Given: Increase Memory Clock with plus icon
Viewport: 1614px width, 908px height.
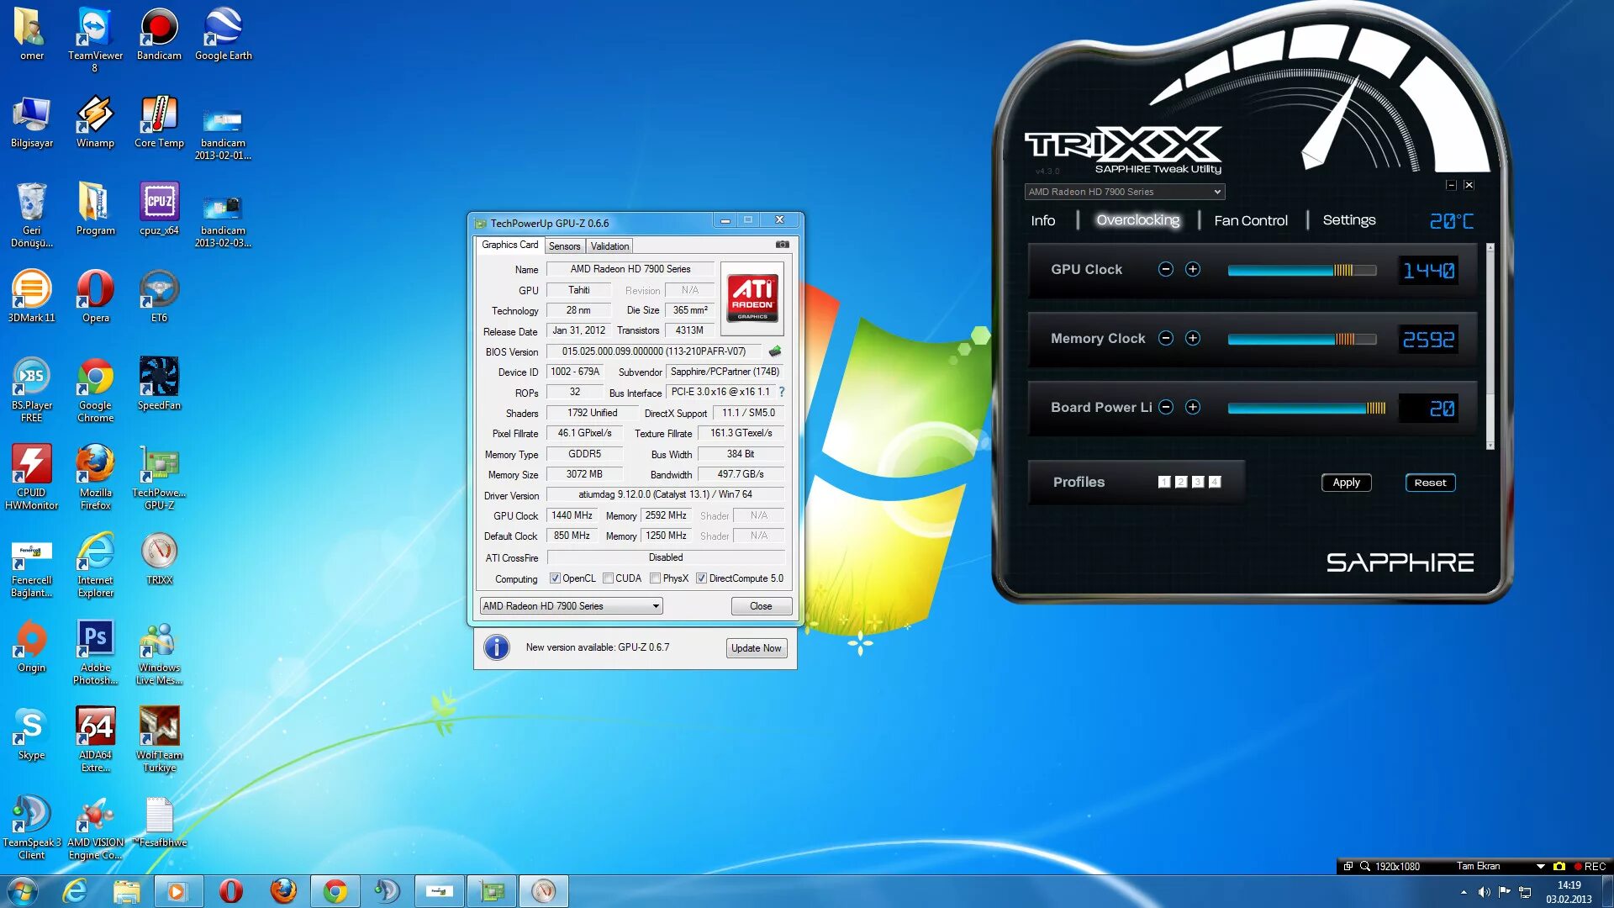Looking at the screenshot, I should [x=1192, y=338].
